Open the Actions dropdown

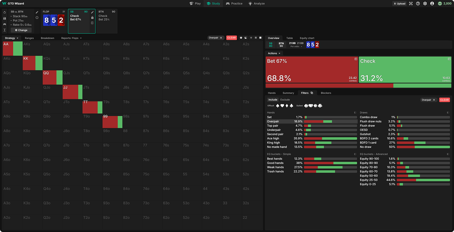coord(274,53)
